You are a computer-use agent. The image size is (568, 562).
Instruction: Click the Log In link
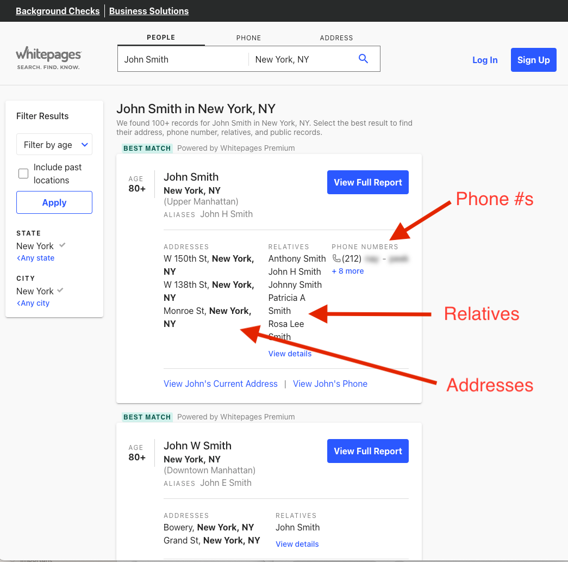485,60
